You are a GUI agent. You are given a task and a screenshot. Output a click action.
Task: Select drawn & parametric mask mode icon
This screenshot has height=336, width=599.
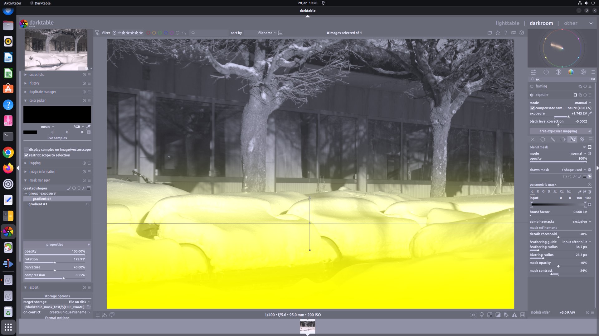point(572,139)
